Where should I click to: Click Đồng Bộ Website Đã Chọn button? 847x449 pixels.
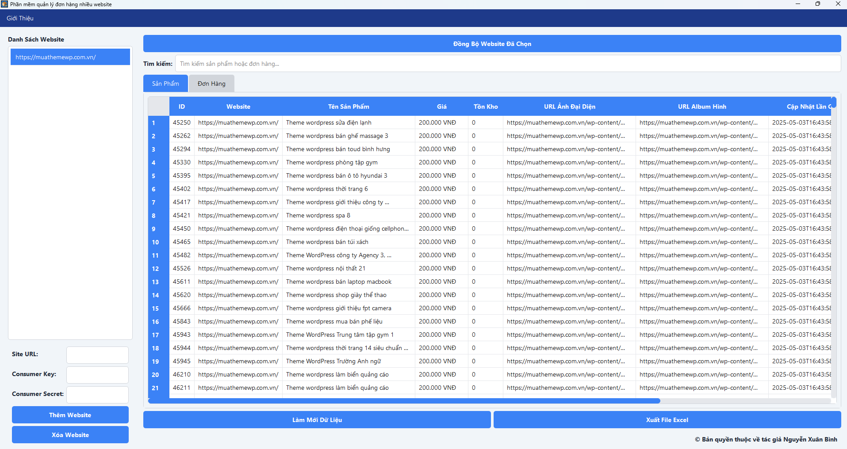click(492, 44)
